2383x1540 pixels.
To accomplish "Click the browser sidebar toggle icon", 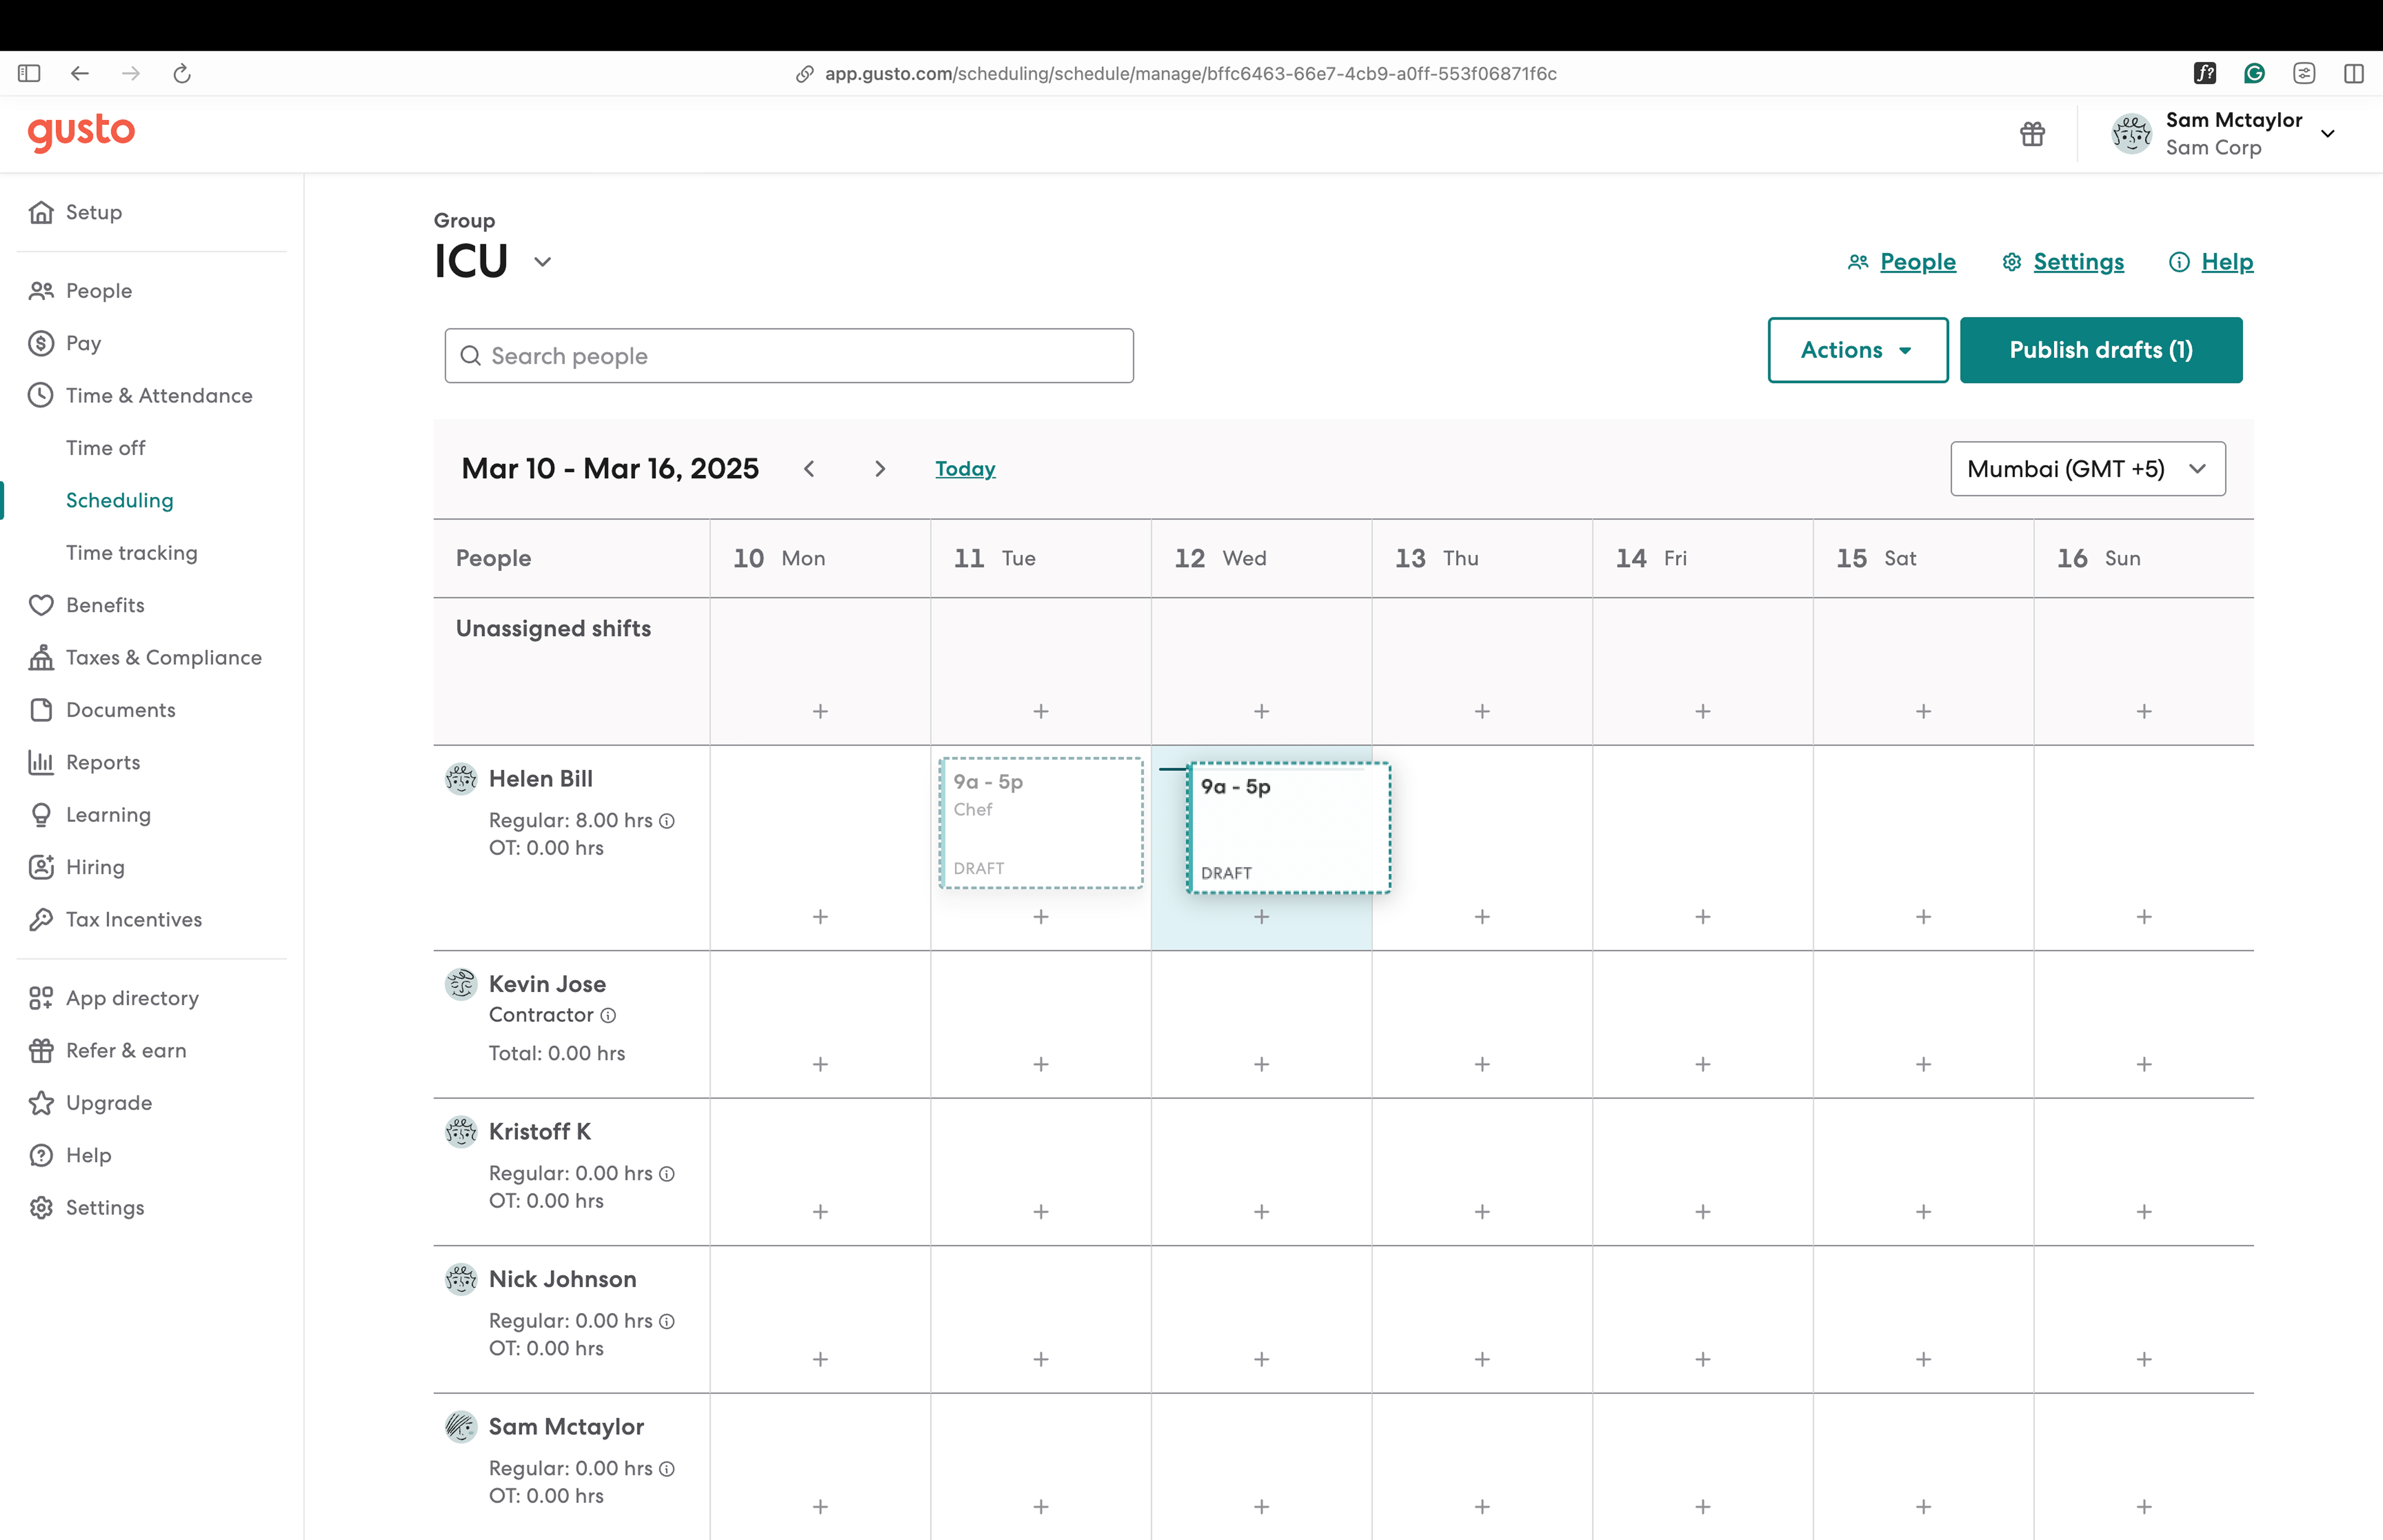I will coord(29,73).
